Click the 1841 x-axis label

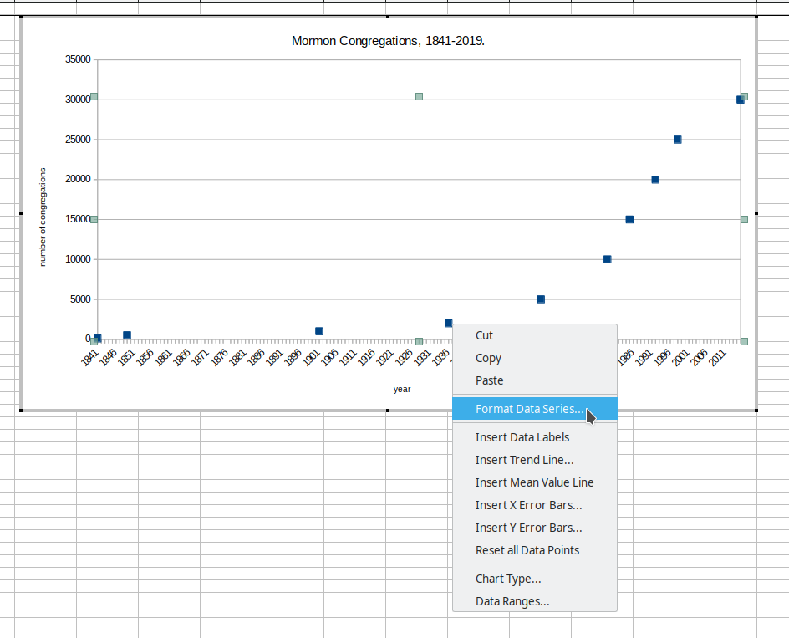89,358
